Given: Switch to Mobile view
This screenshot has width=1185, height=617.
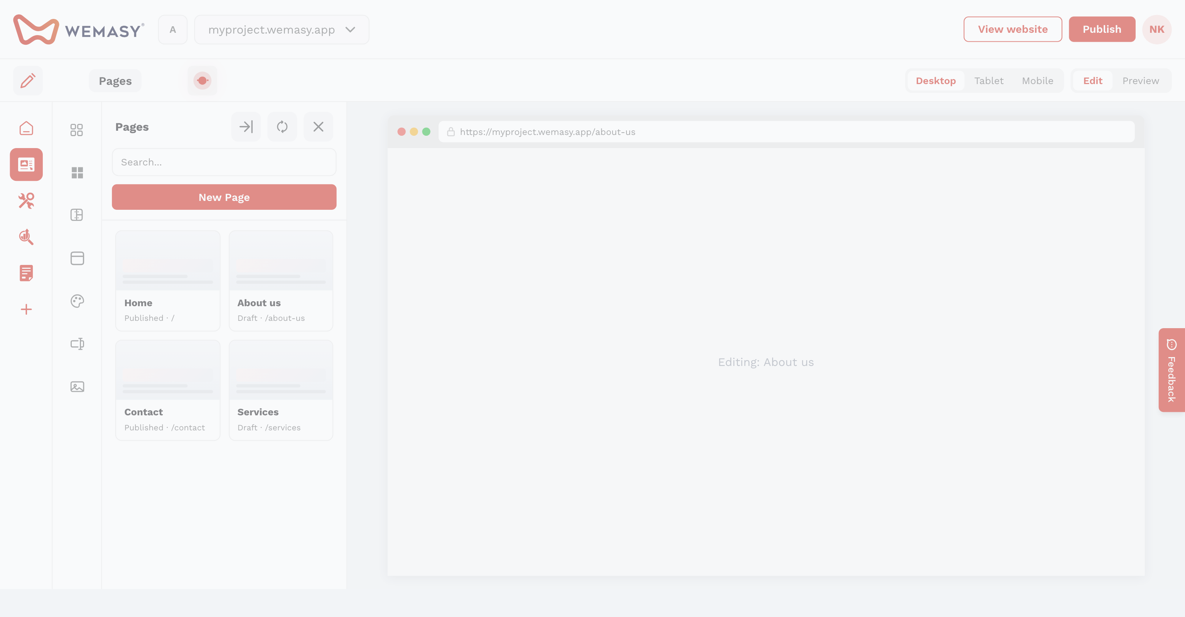Looking at the screenshot, I should 1037,81.
